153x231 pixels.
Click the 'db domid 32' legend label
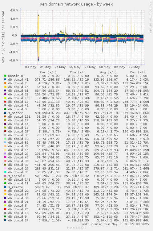coord(18,143)
